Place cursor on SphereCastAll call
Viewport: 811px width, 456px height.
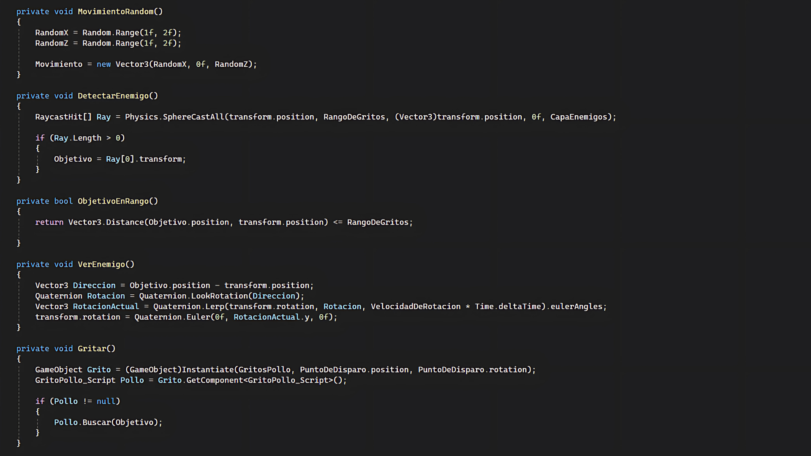point(193,117)
